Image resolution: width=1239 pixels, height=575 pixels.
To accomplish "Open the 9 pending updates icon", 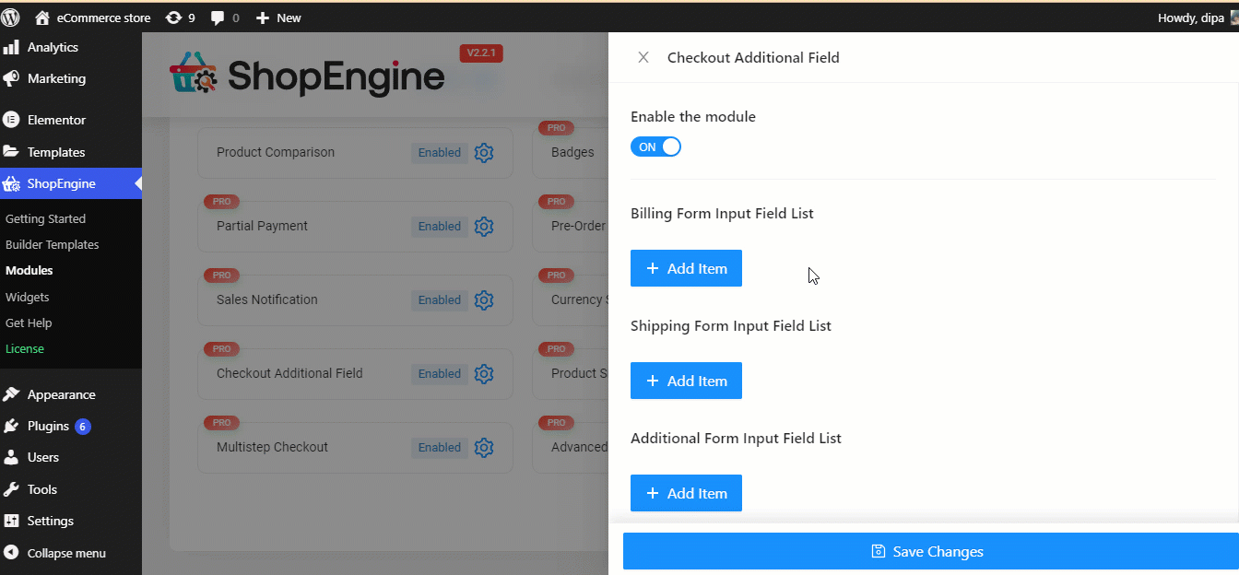I will 180,18.
